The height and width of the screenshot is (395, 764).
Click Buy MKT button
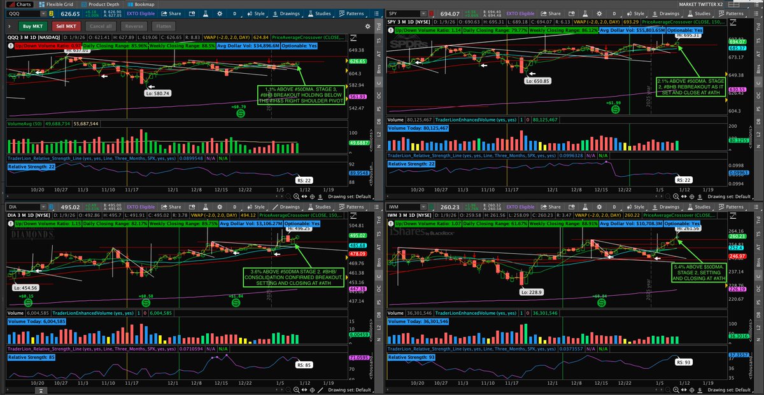(x=32, y=26)
